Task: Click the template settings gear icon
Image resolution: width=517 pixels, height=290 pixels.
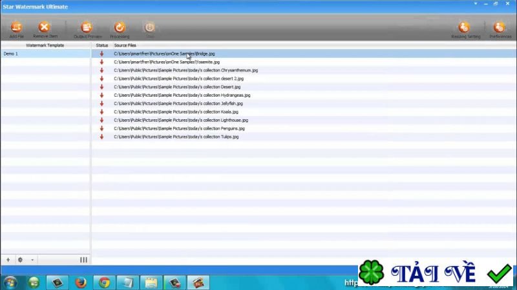Action: click(x=20, y=260)
